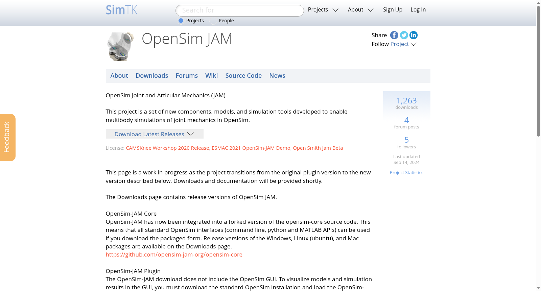The height and width of the screenshot is (291, 541).
Task: Click the OpenSim JAM page title
Action: pos(187,39)
